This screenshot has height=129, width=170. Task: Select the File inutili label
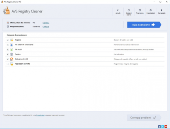point(18,49)
